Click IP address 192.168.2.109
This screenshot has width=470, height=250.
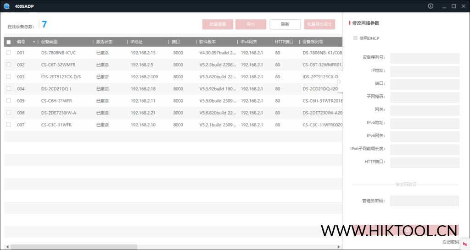point(144,76)
